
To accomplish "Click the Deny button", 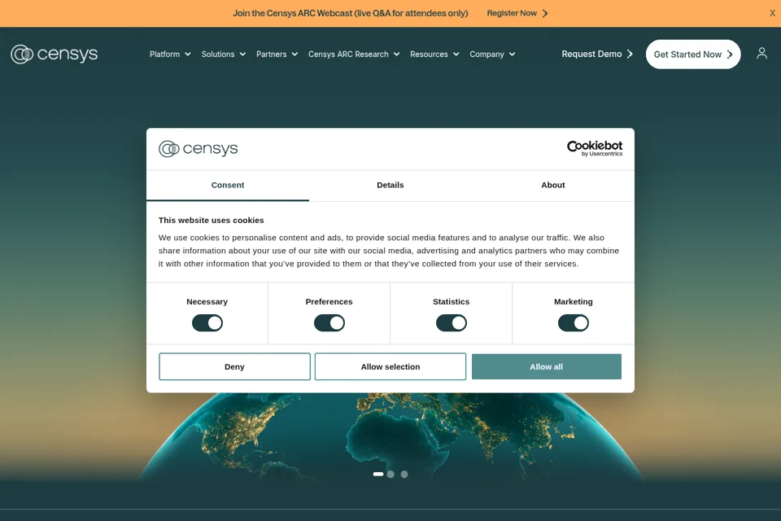I will tap(234, 366).
